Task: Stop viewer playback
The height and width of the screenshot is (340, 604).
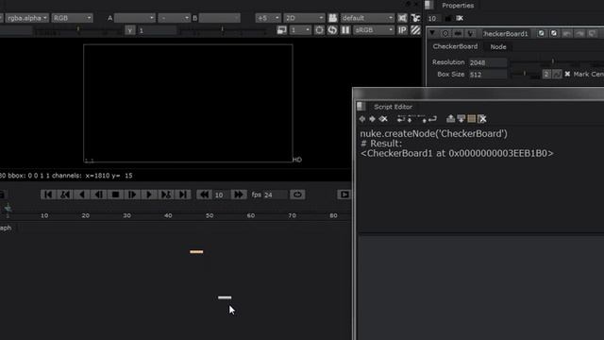Action: [115, 195]
